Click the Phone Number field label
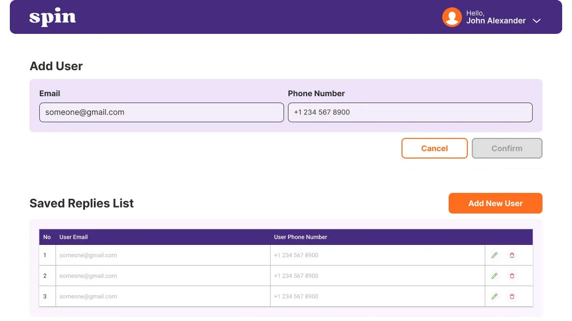Image resolution: width=572 pixels, height=321 pixels. [x=316, y=94]
